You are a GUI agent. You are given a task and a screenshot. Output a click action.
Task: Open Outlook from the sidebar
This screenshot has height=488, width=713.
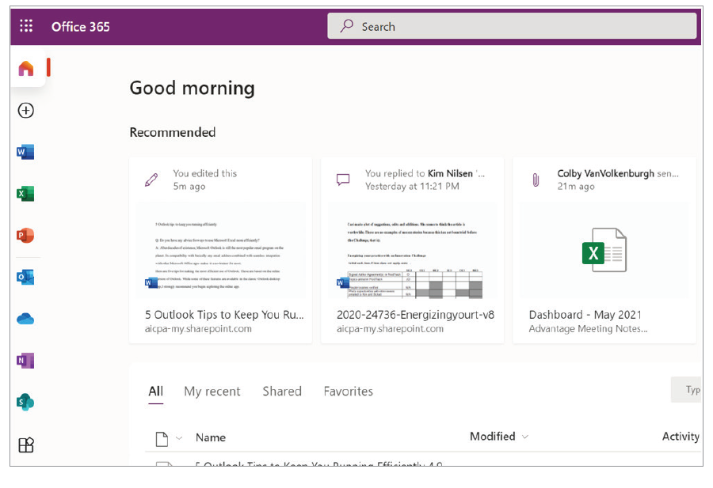pos(25,277)
